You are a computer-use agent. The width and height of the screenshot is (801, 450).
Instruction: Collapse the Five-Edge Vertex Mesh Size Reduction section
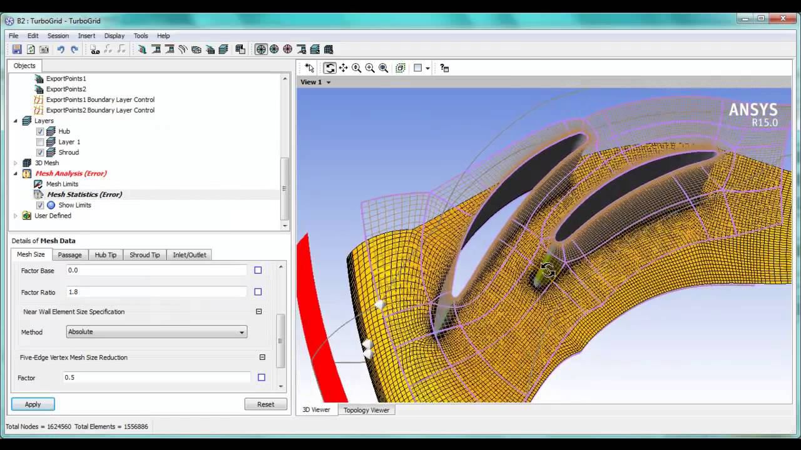(x=262, y=357)
